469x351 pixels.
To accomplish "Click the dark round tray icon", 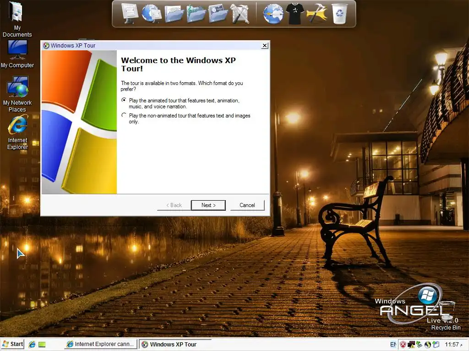I will (428, 345).
